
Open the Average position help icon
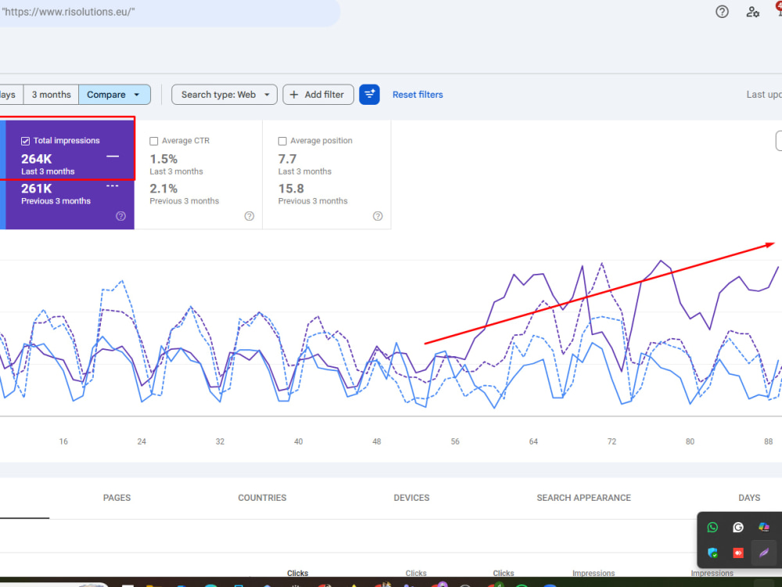coord(378,216)
